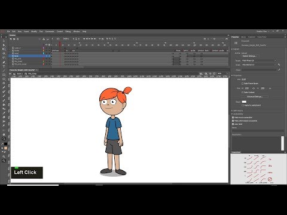Enable the Scale Frame Spans checkbox
Screen dimensions: 287x215
(243, 84)
